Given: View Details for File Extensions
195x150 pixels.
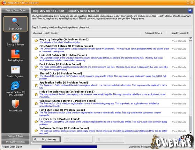Looking at the screenshot, I should pyautogui.click(x=179, y=113).
